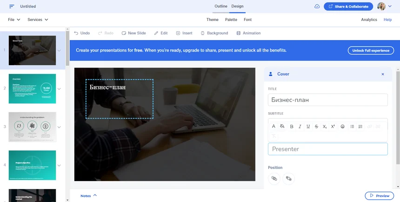Screen dimensions: 400x202
Task: Select the slide 5 dark market thumbnail
Action: (32, 195)
